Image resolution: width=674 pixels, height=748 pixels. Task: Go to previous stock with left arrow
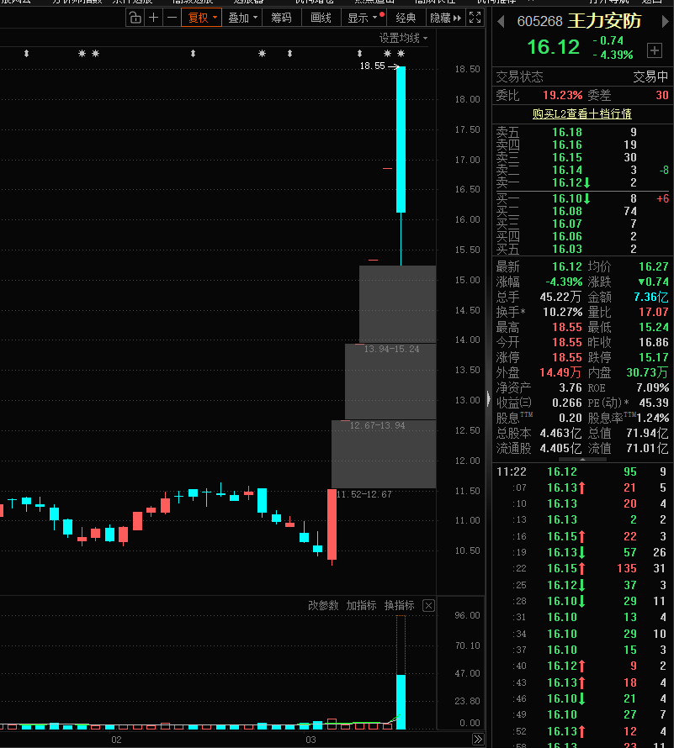pyautogui.click(x=502, y=20)
